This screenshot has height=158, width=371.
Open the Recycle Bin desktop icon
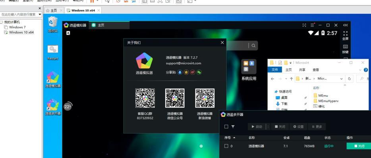52,24
